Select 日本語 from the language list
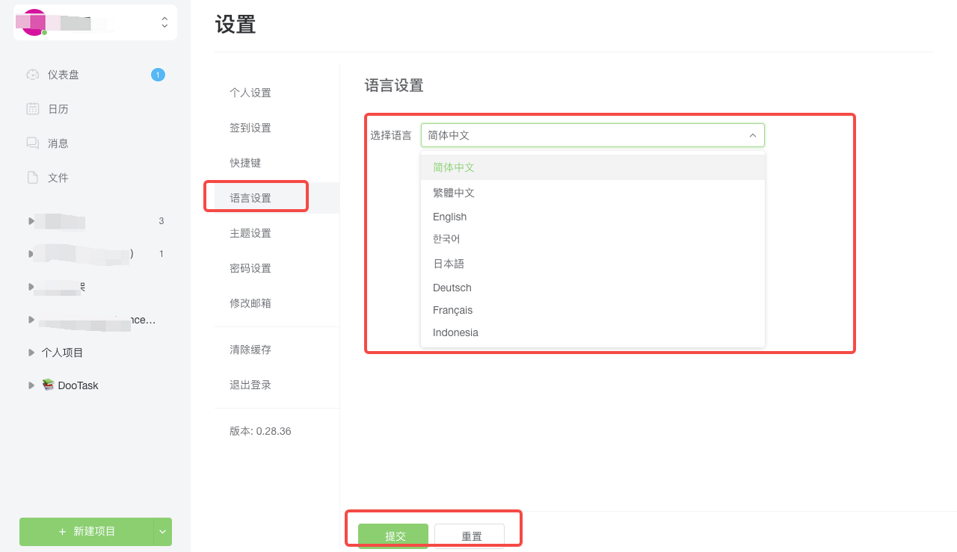Screen dimensions: 957x552 click(449, 263)
